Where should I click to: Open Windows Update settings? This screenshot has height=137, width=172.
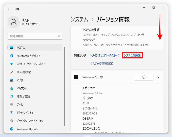tap(35, 129)
